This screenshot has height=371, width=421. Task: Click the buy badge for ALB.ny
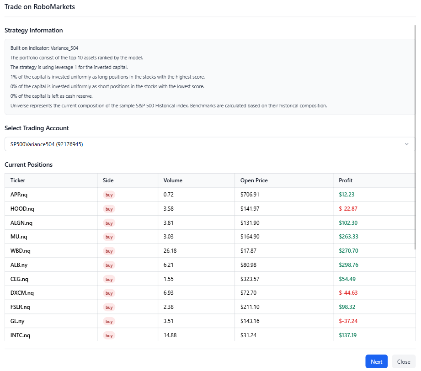tap(109, 265)
